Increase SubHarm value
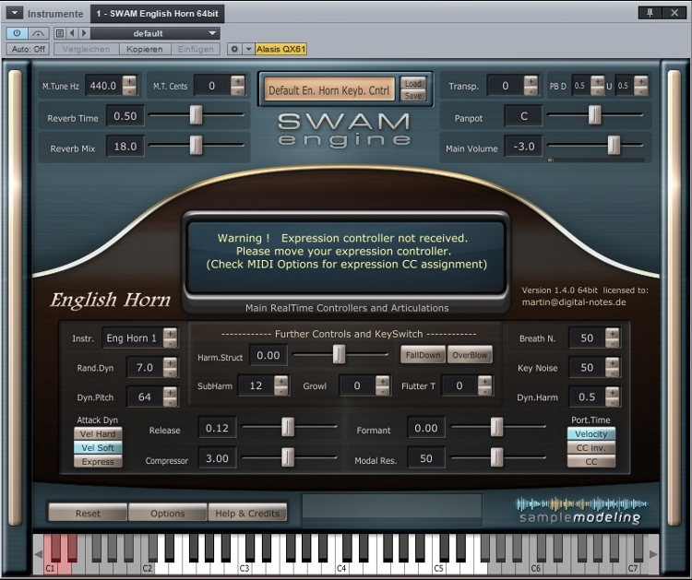 click(x=281, y=381)
